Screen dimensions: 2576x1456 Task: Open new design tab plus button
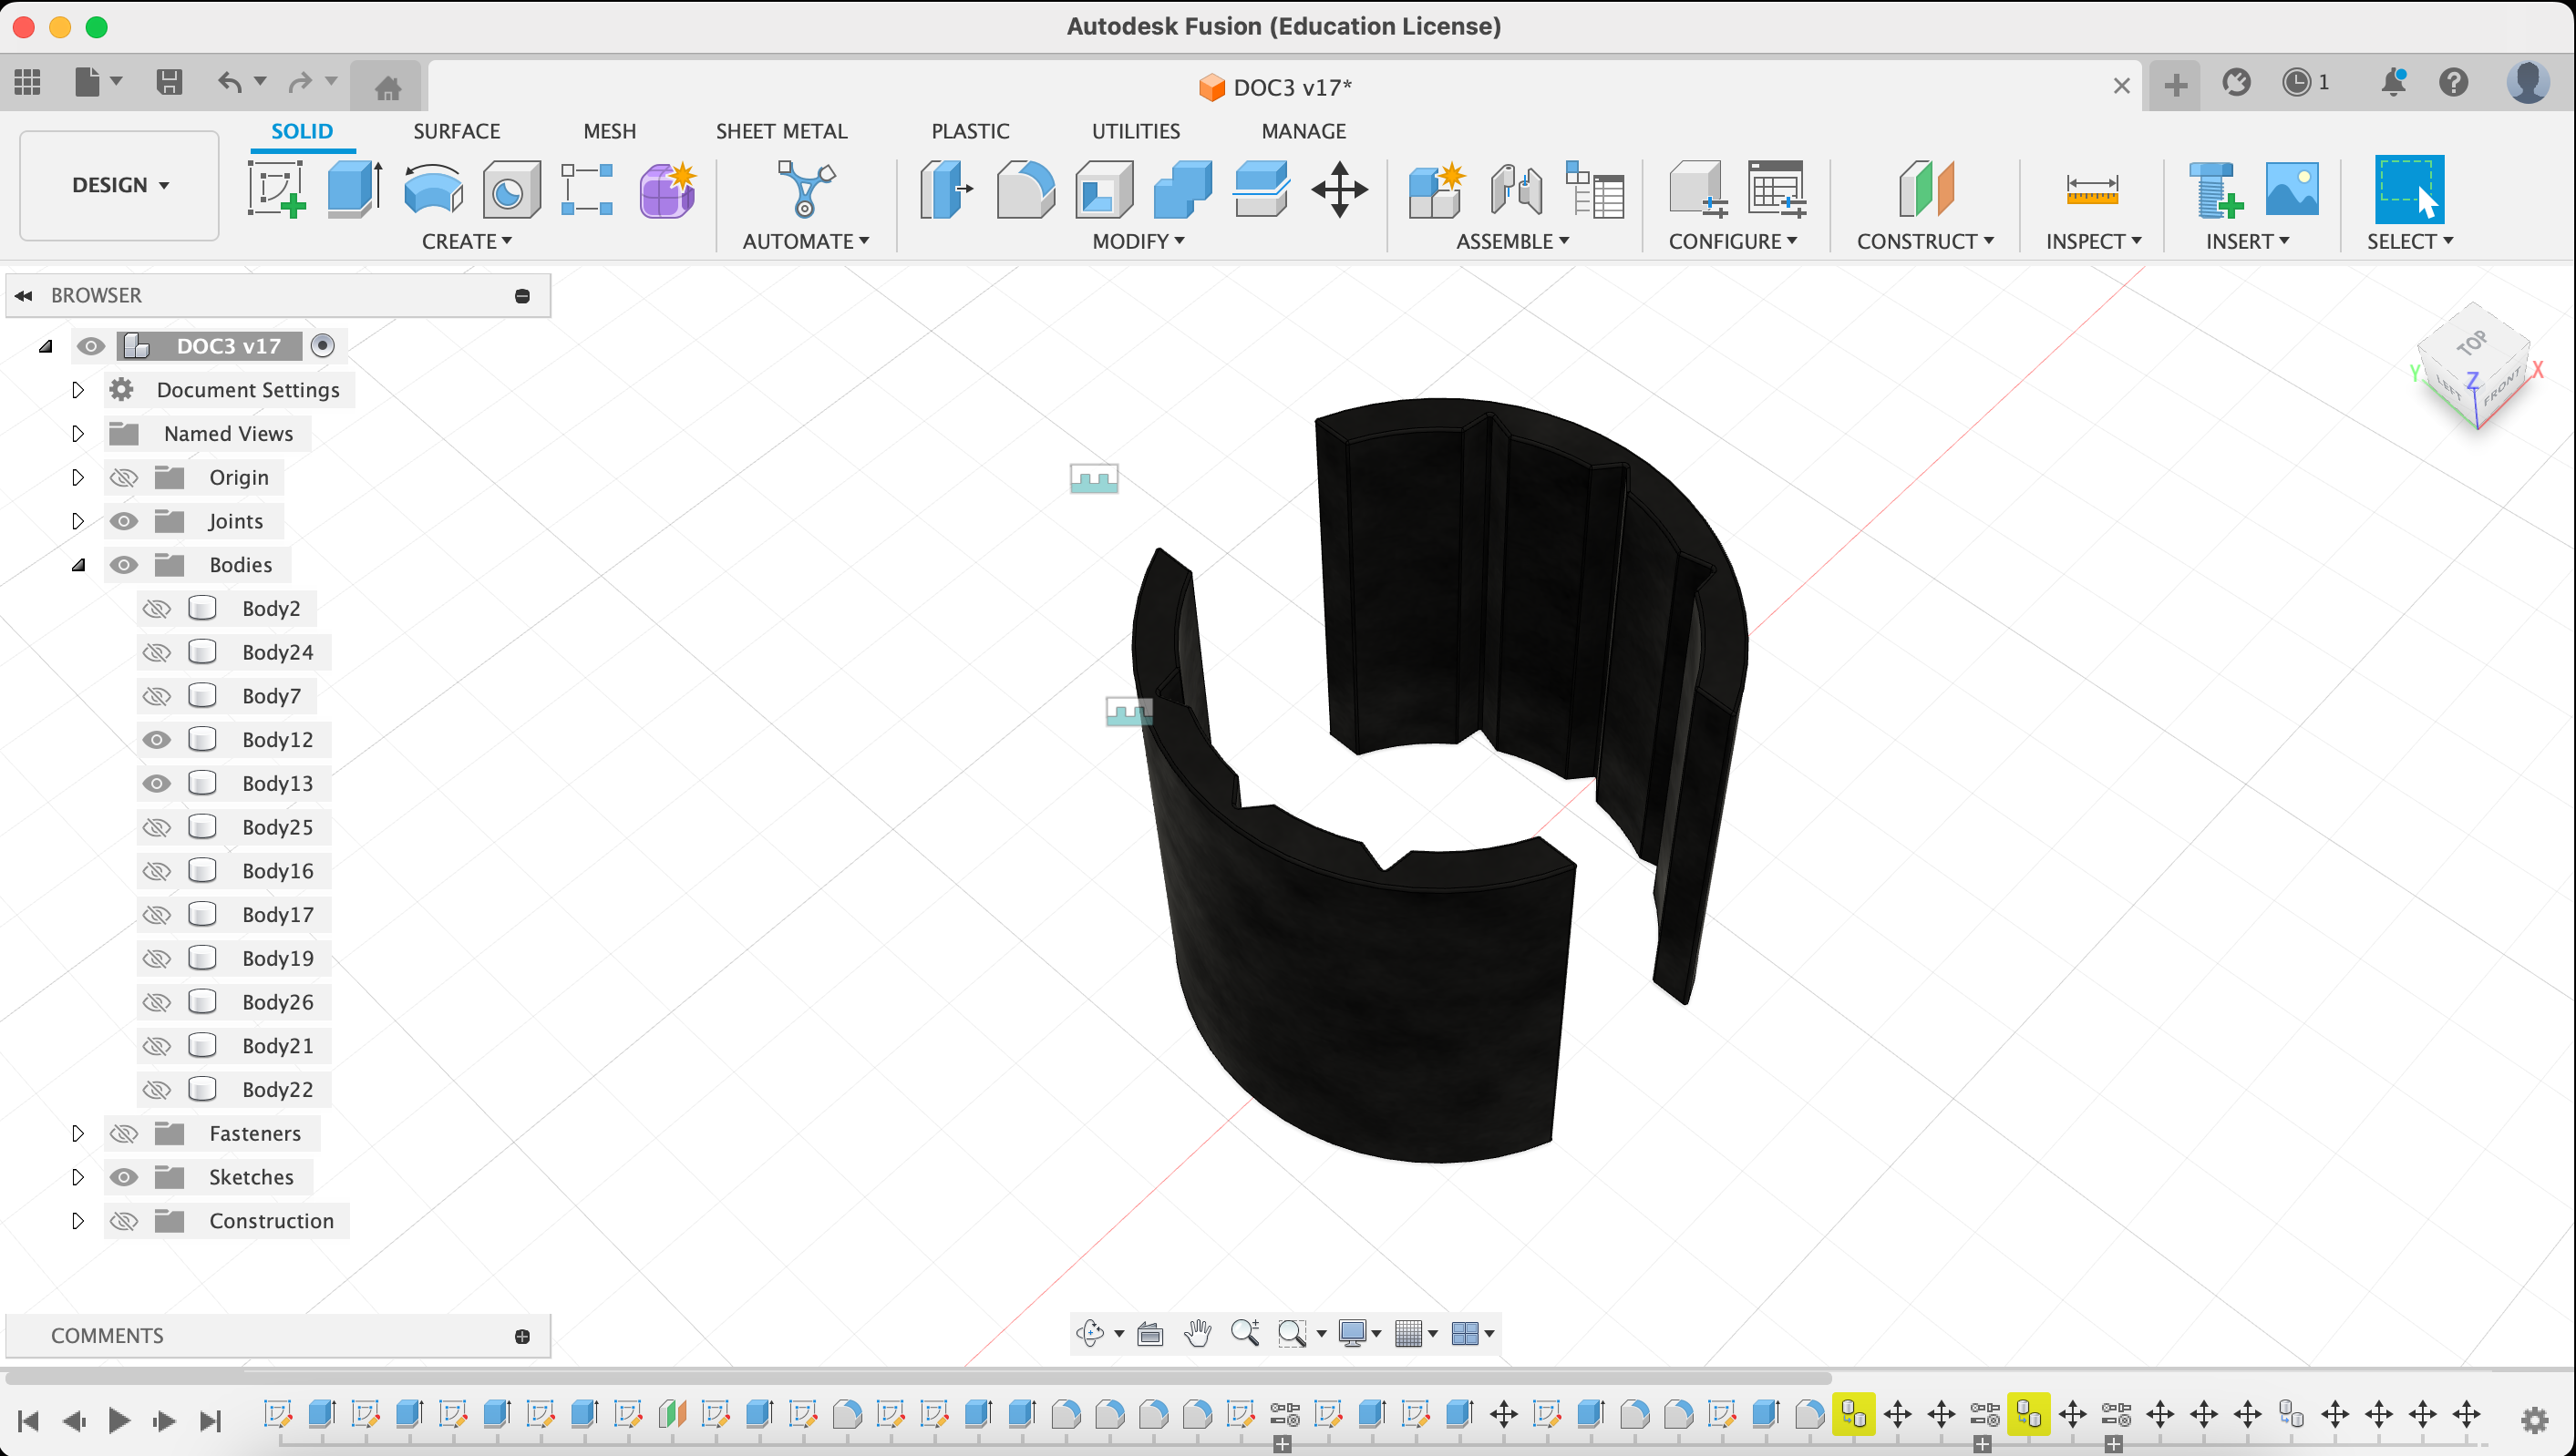(x=2175, y=85)
